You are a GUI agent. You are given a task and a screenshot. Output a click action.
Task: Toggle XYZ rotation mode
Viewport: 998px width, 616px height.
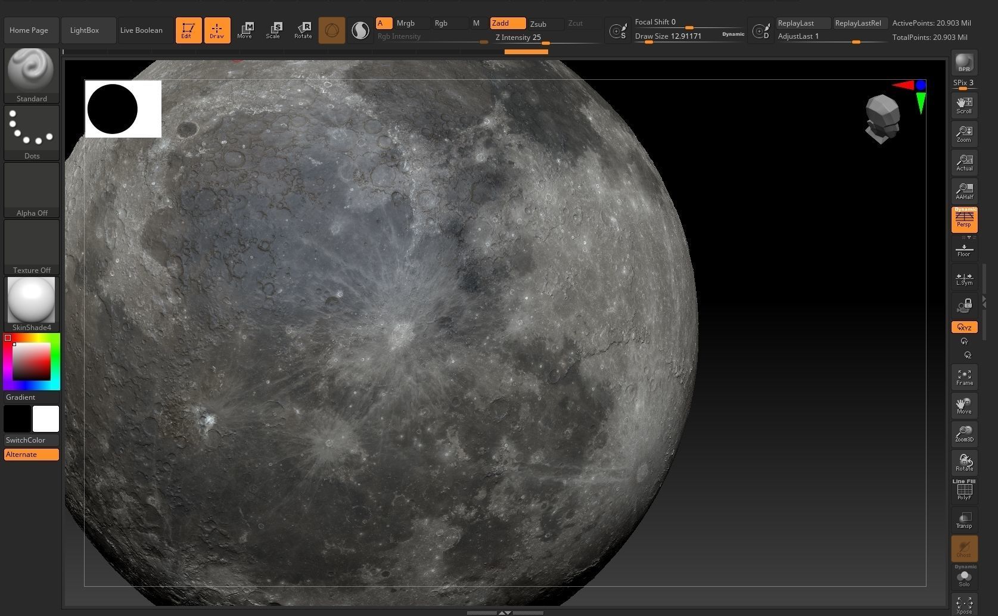coord(964,328)
